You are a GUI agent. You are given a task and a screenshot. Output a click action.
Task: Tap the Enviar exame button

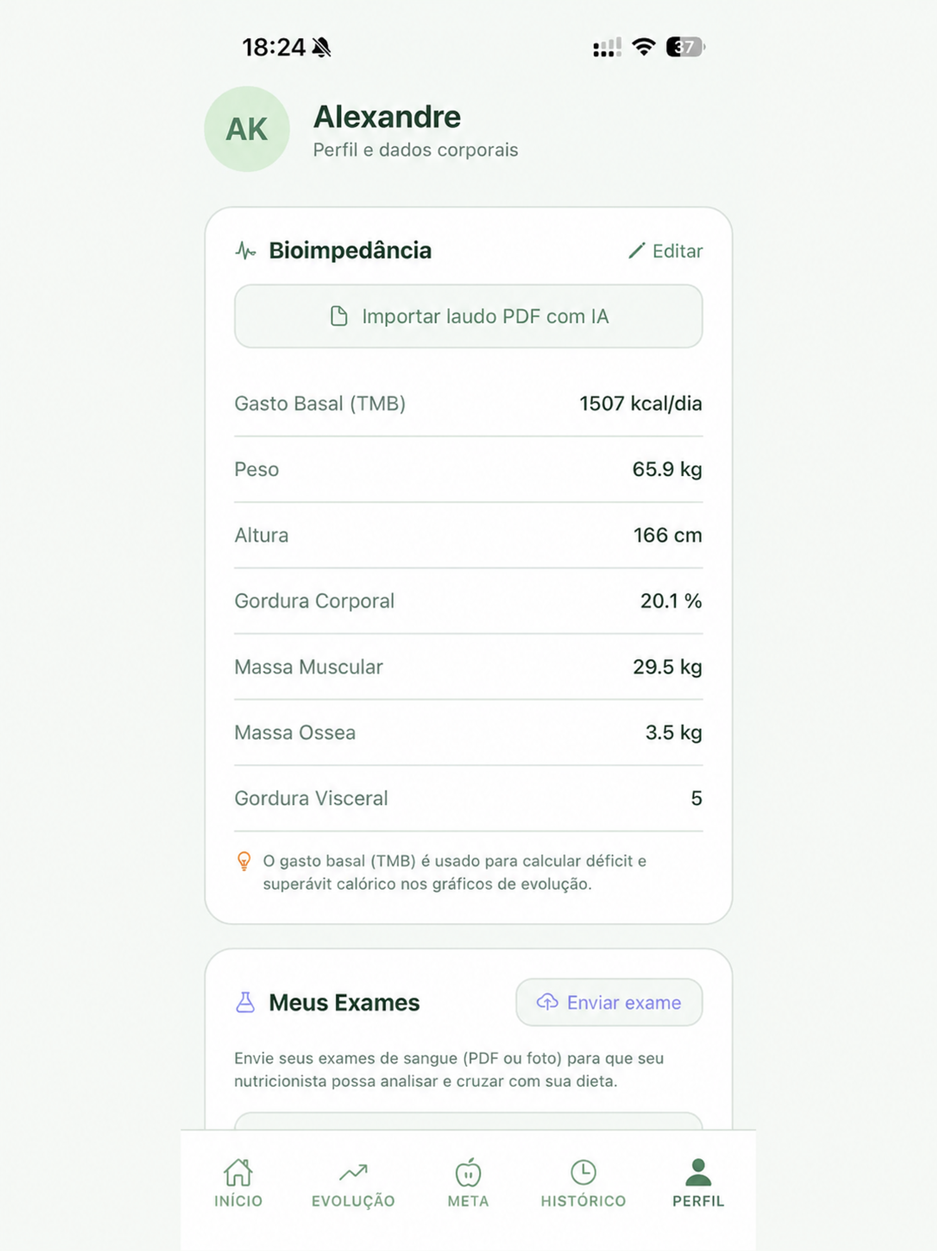click(x=609, y=1002)
